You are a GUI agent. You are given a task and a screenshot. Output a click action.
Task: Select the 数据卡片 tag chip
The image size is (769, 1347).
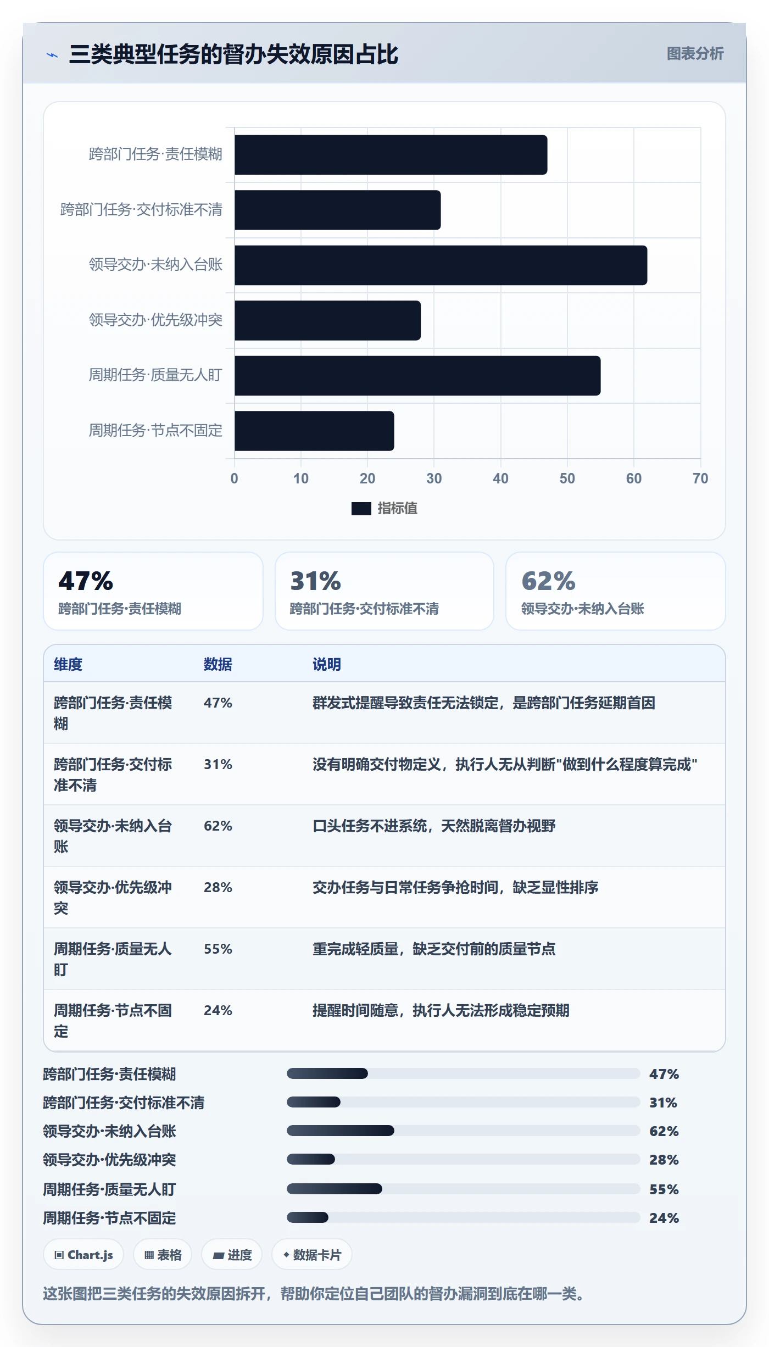pos(311,1255)
